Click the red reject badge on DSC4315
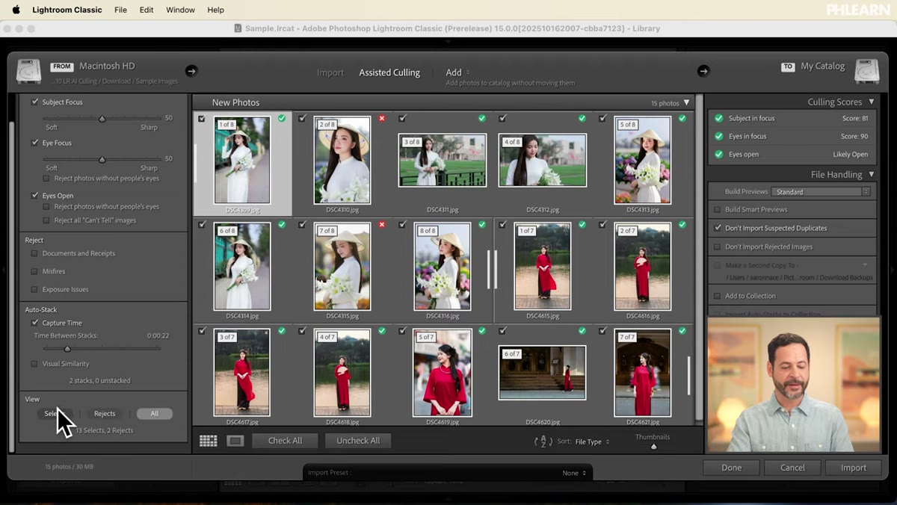The width and height of the screenshot is (897, 505). tap(382, 224)
